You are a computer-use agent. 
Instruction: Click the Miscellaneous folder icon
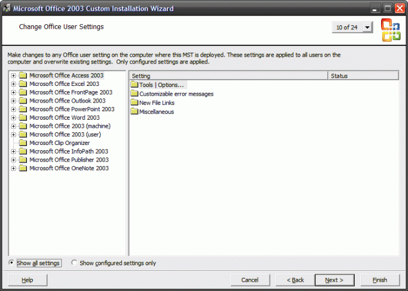(134, 111)
